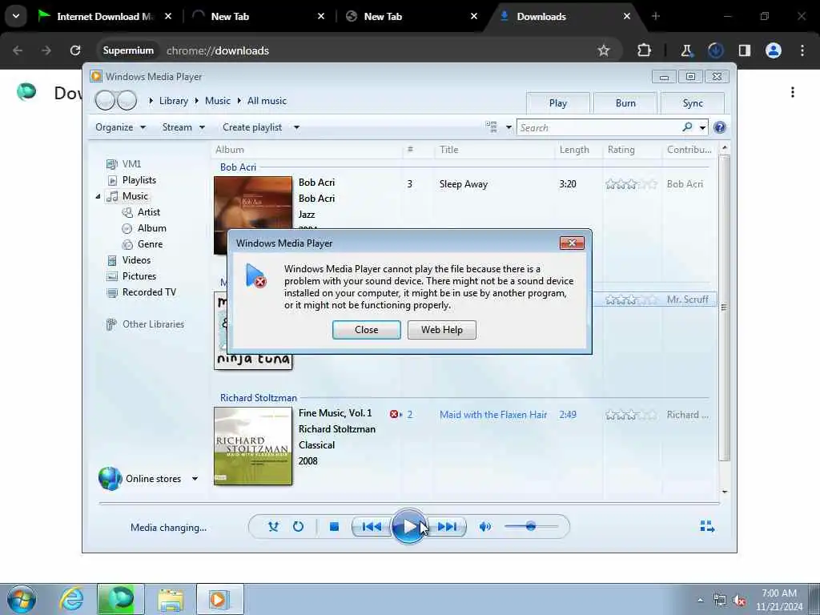The image size is (820, 615).
Task: Select Recorded TV in the navigation pane
Action: 149,292
